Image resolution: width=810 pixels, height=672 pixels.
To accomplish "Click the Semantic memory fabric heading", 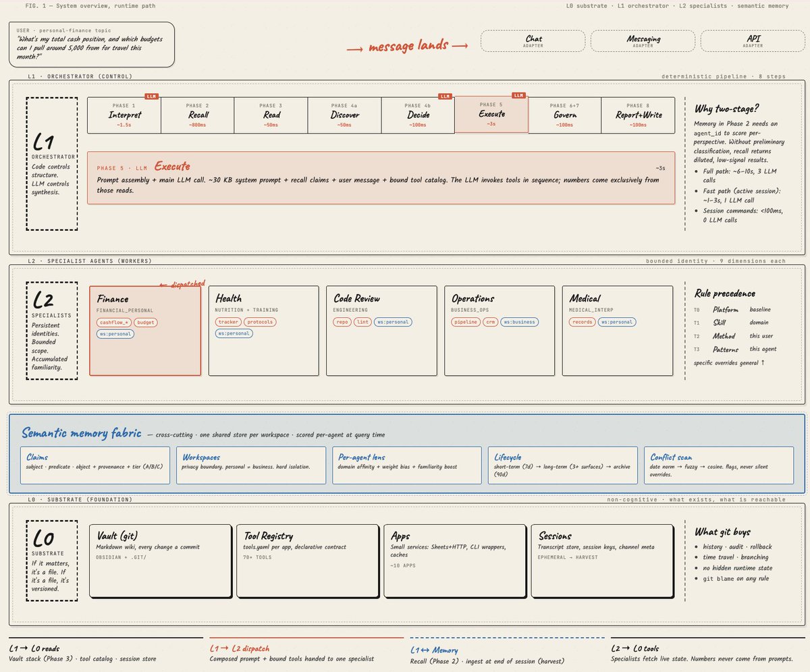I will [82, 433].
